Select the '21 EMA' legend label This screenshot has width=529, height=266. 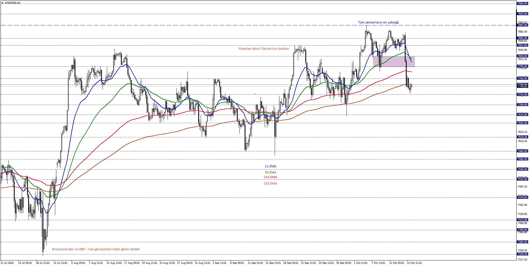point(270,166)
